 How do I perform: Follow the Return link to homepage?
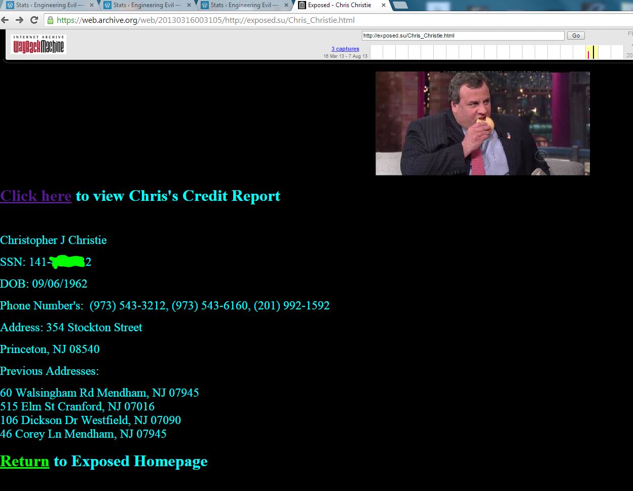click(24, 461)
